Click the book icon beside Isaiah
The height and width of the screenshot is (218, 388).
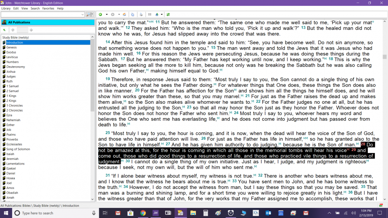coord(4,154)
